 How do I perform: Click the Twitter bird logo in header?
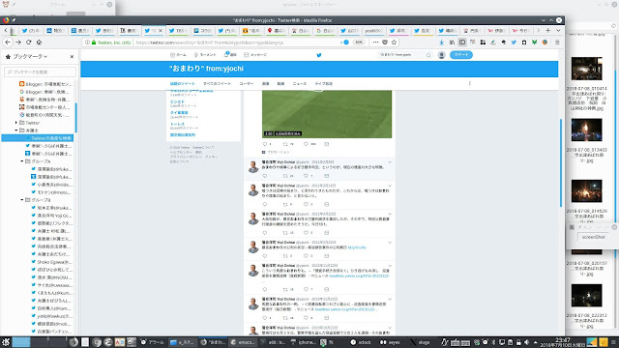pos(319,55)
